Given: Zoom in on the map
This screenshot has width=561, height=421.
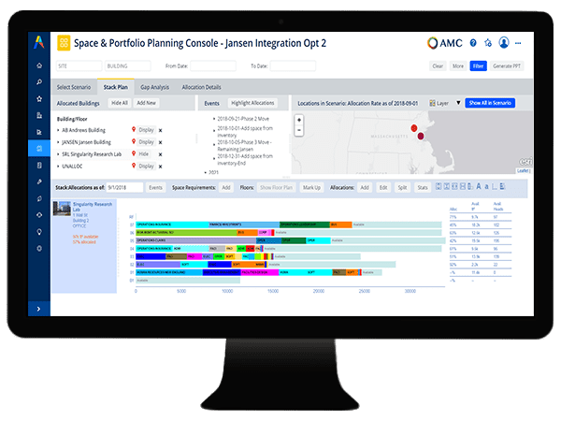Looking at the screenshot, I should click(x=299, y=120).
